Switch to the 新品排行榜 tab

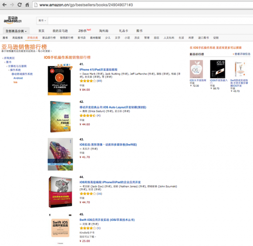pyautogui.click(x=49, y=38)
